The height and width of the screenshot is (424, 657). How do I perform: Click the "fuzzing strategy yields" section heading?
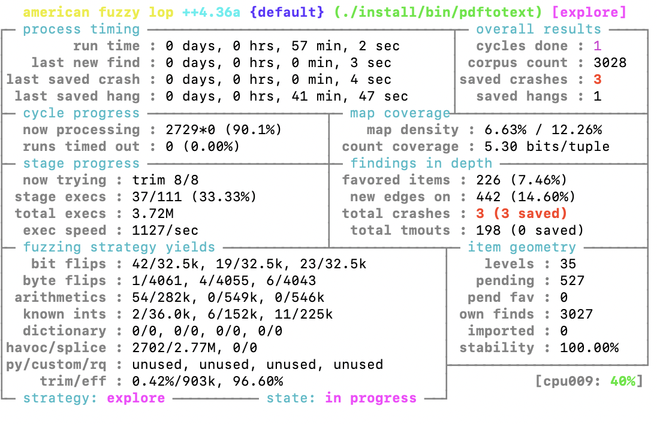[x=119, y=247]
